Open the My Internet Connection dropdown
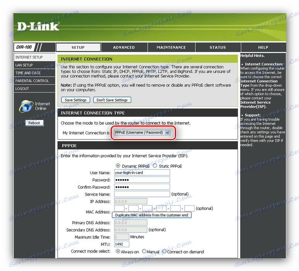The height and width of the screenshot is (271, 299). [x=142, y=132]
